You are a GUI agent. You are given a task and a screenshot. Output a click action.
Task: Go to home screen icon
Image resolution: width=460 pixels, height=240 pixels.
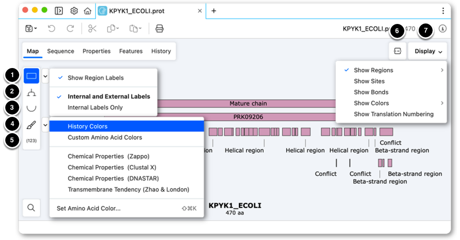(x=87, y=11)
